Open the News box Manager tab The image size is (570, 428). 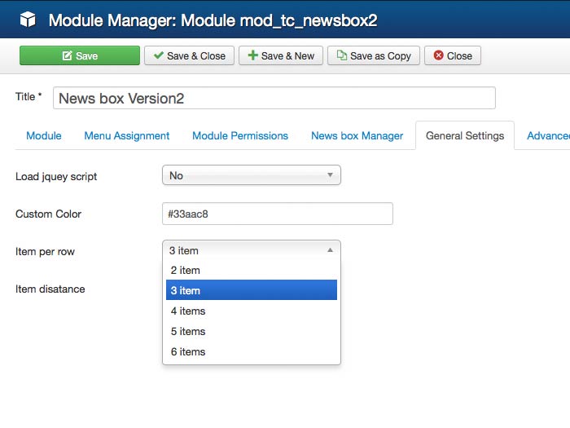pyautogui.click(x=357, y=135)
